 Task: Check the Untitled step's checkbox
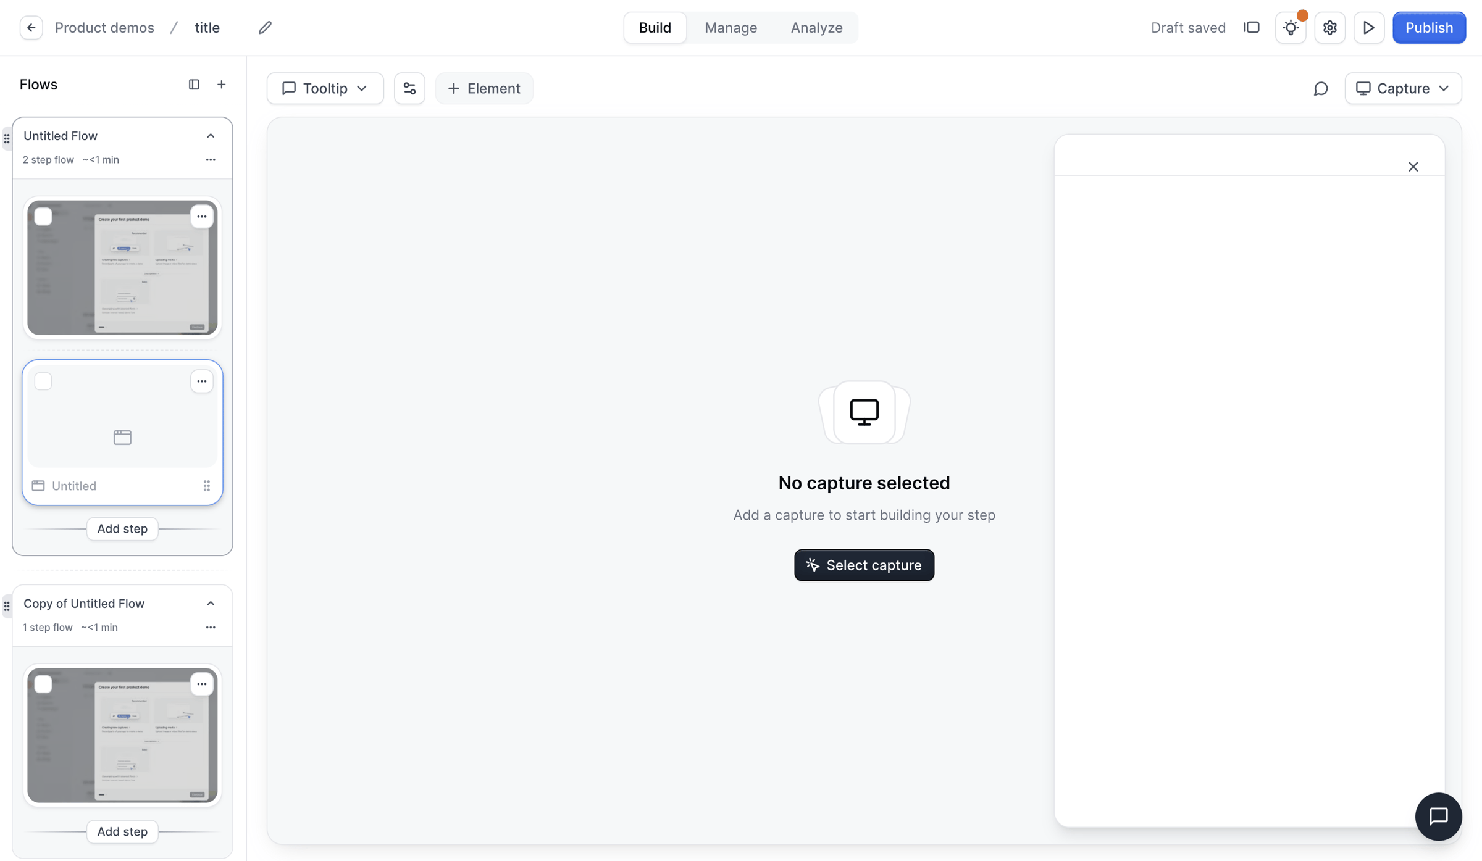43,381
